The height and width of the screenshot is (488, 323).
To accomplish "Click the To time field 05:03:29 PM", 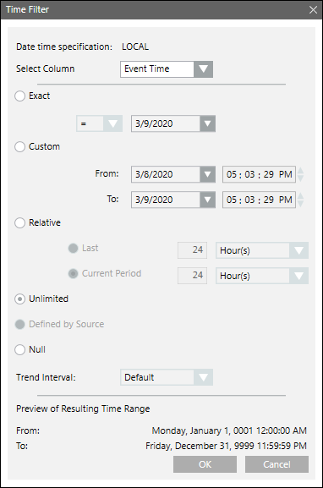I will click(x=259, y=200).
